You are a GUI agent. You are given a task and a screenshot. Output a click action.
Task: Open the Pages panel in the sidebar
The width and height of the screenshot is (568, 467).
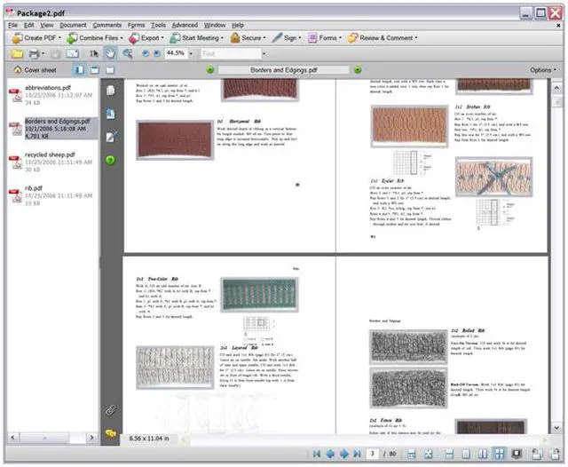point(111,91)
